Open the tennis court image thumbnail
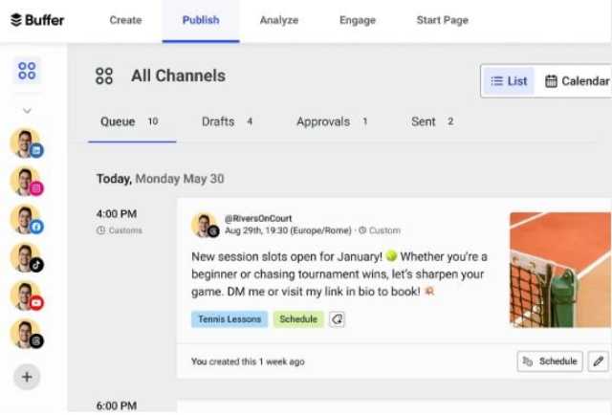Image resolution: width=612 pixels, height=415 pixels. pyautogui.click(x=560, y=270)
